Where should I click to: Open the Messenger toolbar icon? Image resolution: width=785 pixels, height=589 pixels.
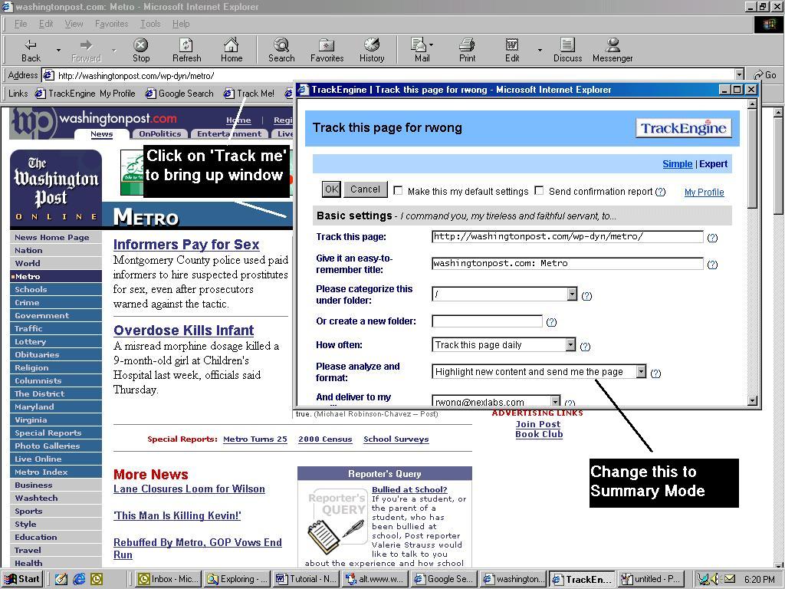click(x=613, y=51)
